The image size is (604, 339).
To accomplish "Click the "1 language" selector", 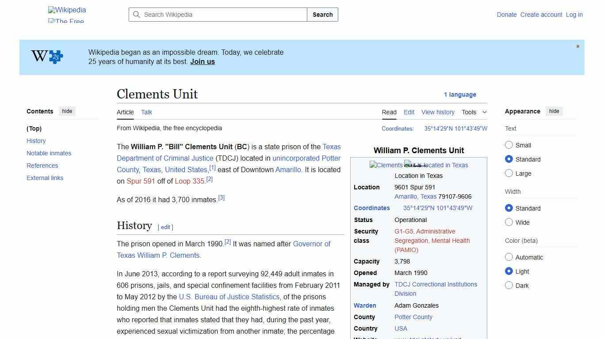I will (460, 94).
